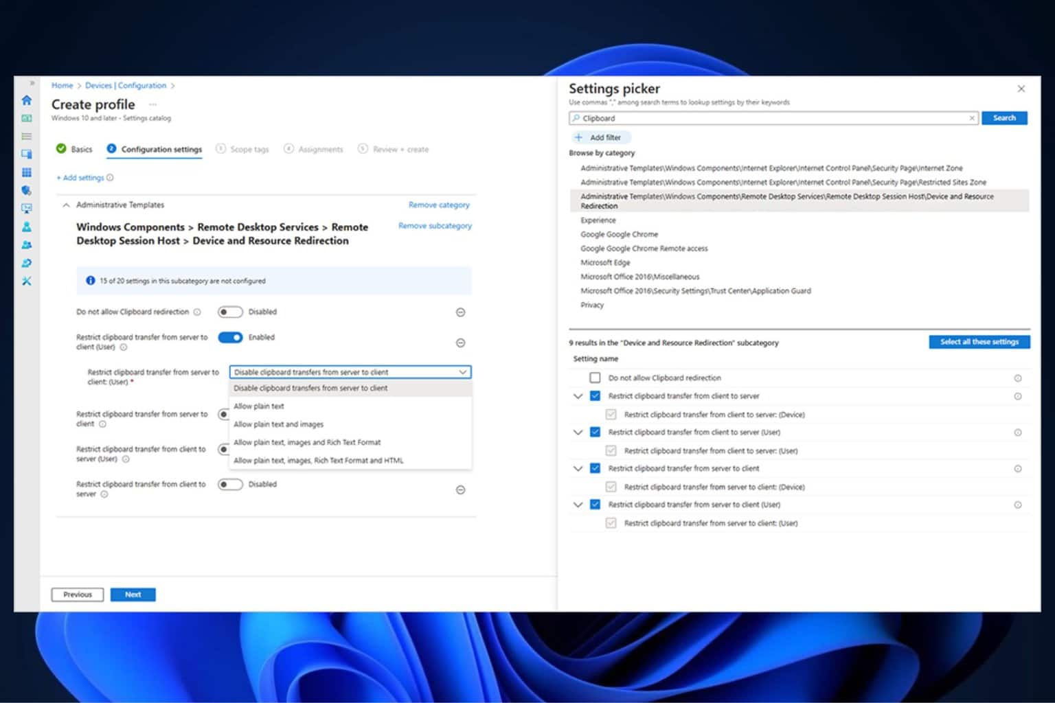Remove the 'Do not allow Clipboard redirection' setting via minus icon
The image size is (1055, 703).
click(460, 312)
